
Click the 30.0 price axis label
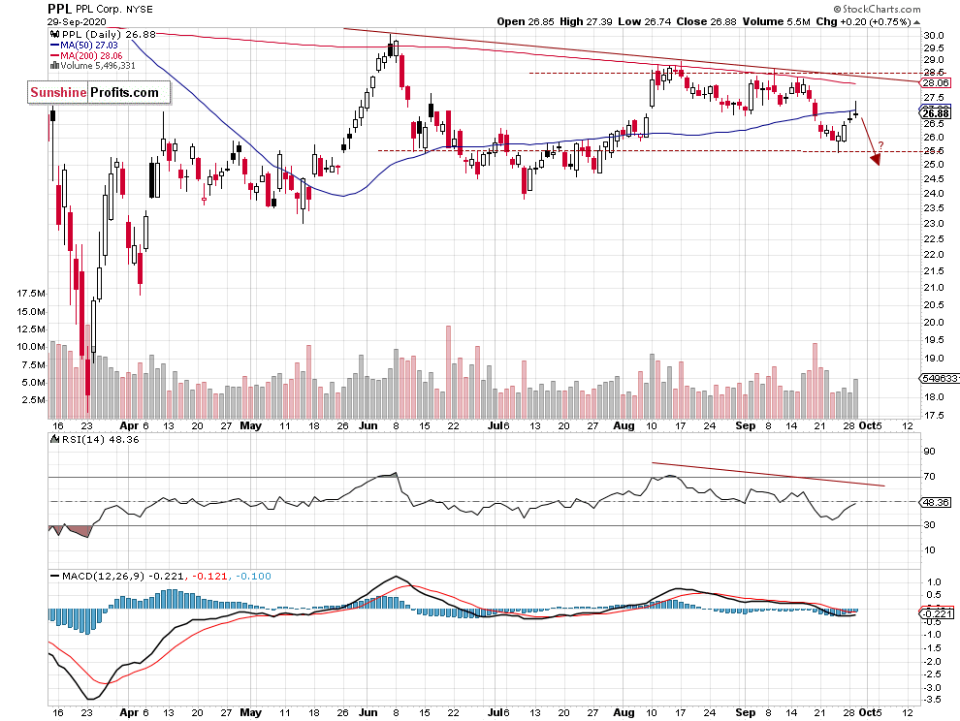click(933, 36)
